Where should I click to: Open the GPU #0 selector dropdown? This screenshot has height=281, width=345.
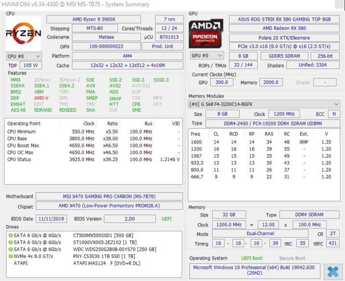(x=207, y=55)
